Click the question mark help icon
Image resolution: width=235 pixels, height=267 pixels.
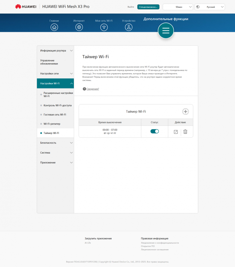pyautogui.click(x=84, y=89)
